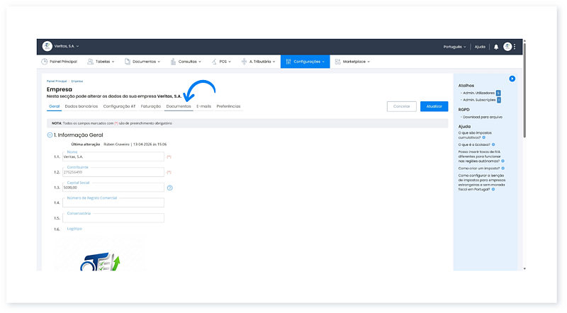This screenshot has width=567, height=313.
Task: Expand the POS menu
Action: 225,62
